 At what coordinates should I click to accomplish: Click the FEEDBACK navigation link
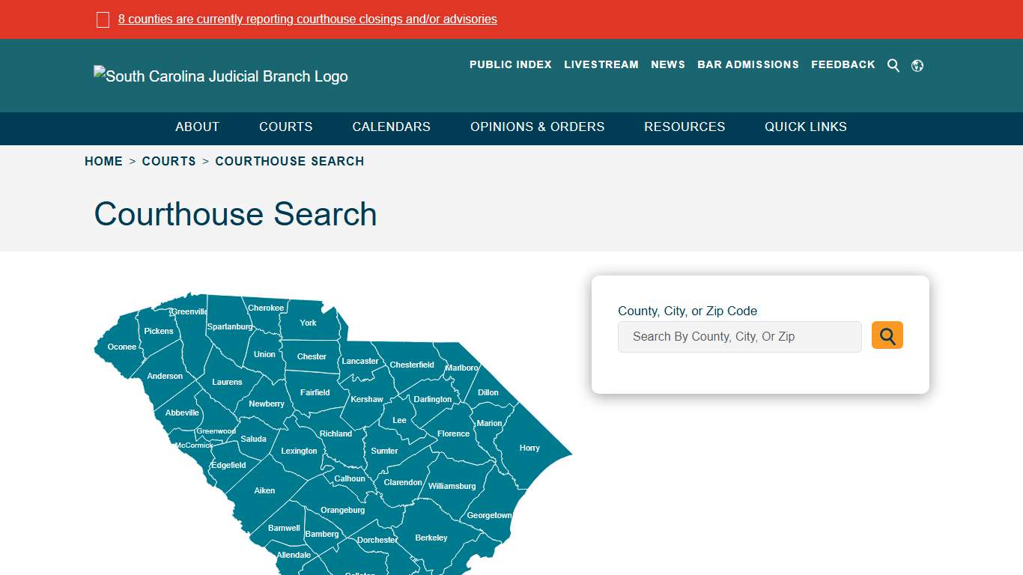(843, 64)
